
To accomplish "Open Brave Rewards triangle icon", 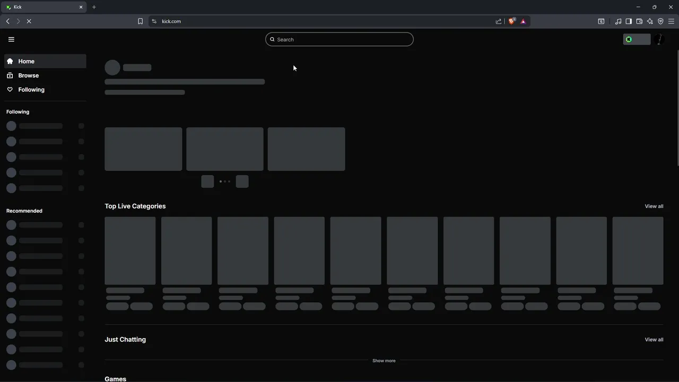I will [x=523, y=21].
